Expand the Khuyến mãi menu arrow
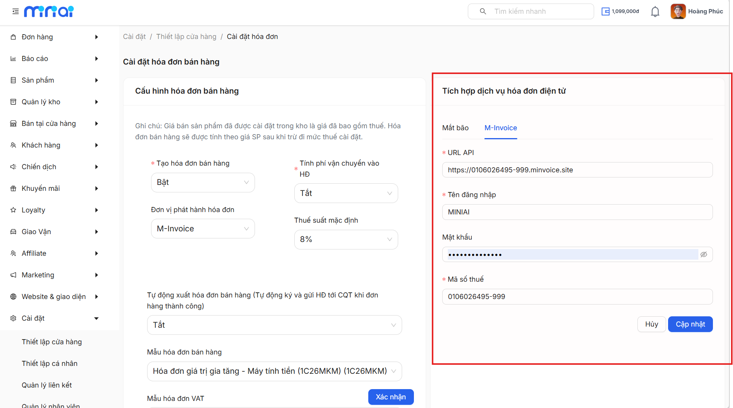Image resolution: width=733 pixels, height=408 pixels. (x=96, y=188)
